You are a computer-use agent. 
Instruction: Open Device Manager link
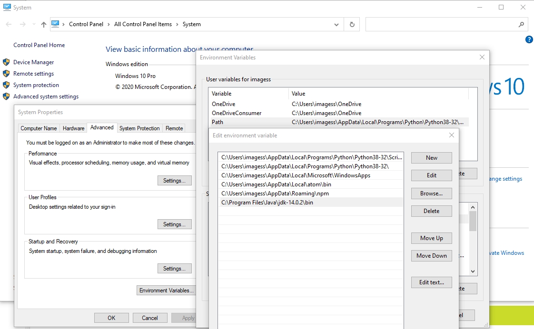point(34,62)
